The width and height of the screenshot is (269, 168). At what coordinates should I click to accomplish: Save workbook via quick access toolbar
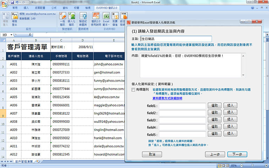(x=12, y=2)
